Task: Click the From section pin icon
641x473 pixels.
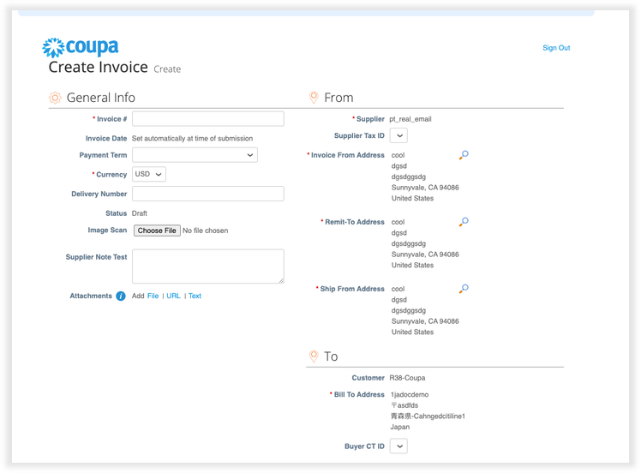Action: (314, 98)
